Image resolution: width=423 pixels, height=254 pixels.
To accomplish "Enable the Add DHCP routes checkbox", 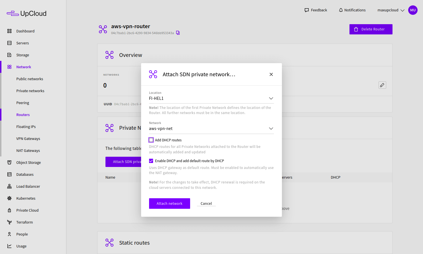I will (151, 140).
